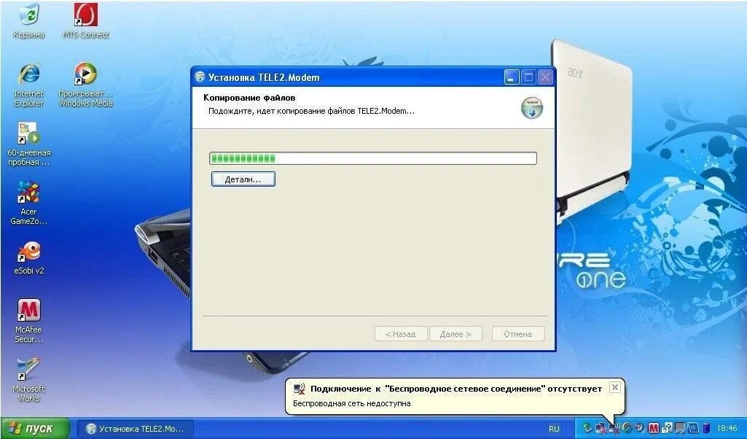Click the disc-shaped tray icon

click(x=639, y=427)
